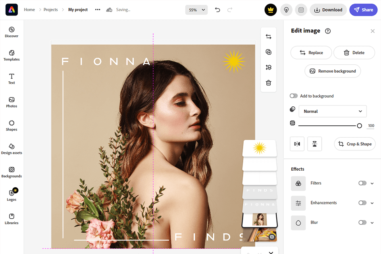The width and height of the screenshot is (381, 254).
Task: Click the trash icon in canvas toolbar
Action: pyautogui.click(x=268, y=83)
